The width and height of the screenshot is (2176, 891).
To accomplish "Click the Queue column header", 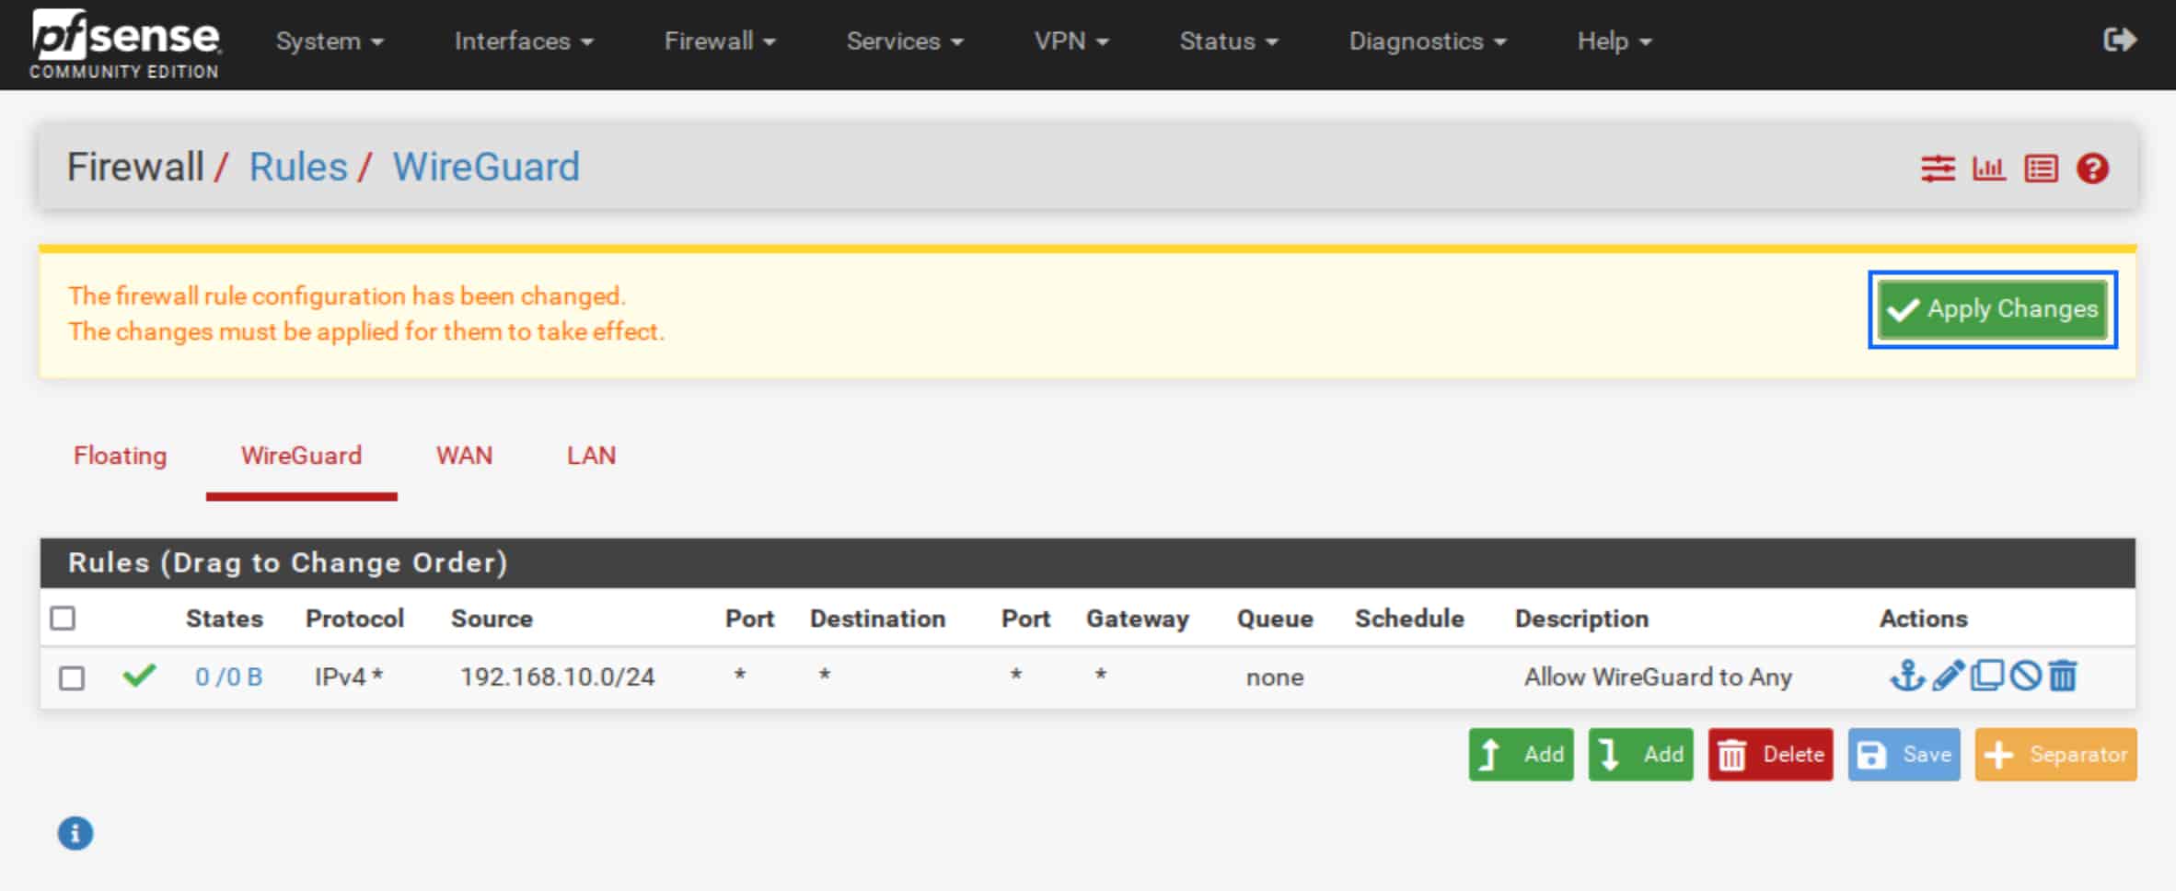I will tap(1275, 619).
